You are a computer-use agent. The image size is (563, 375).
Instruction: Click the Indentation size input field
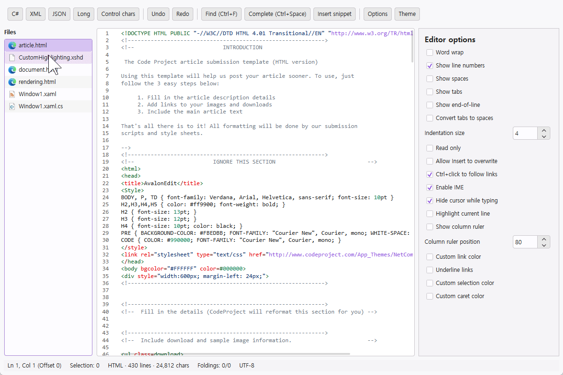525,133
